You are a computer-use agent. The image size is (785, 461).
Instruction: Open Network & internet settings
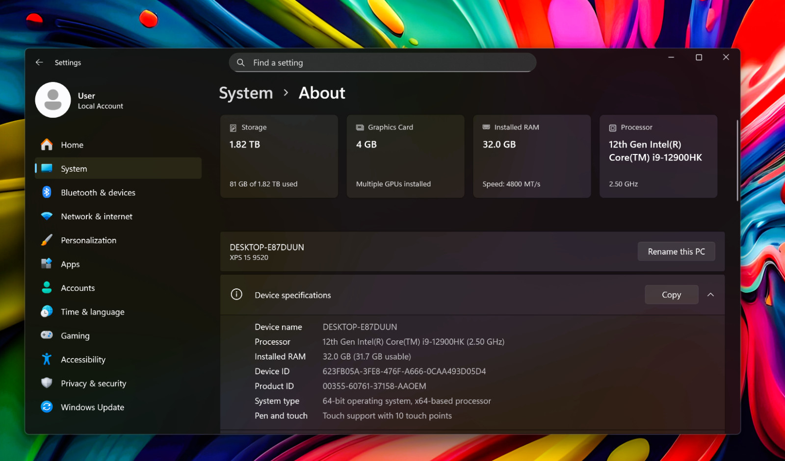coord(118,216)
